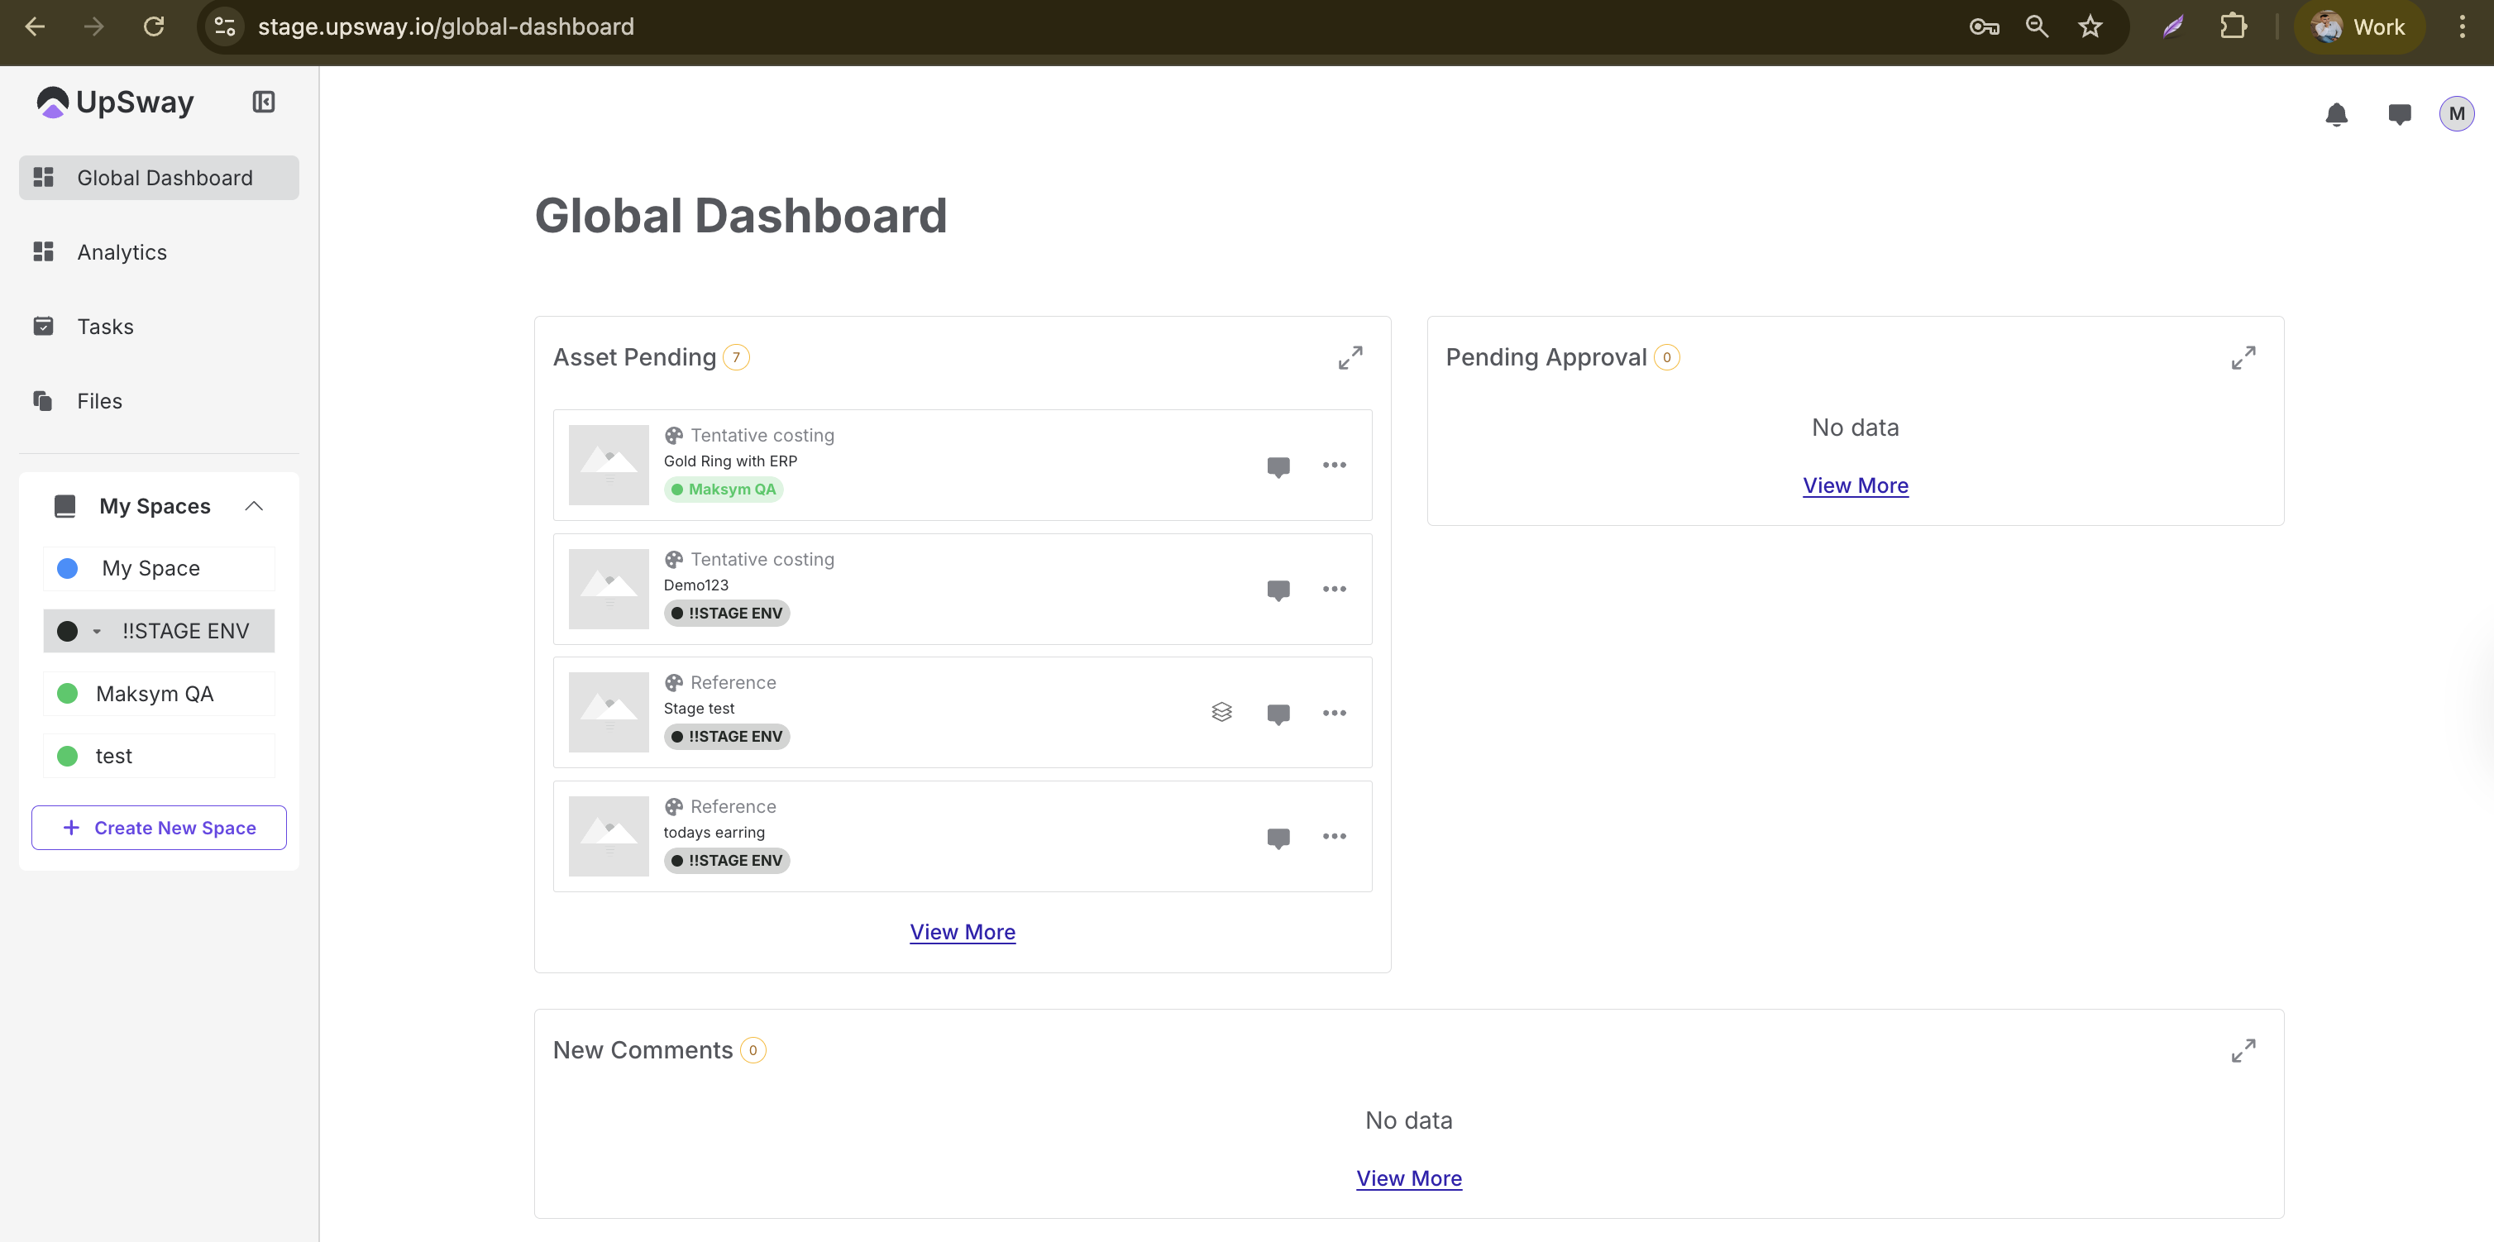
Task: Click Create New Space button
Action: [159, 828]
